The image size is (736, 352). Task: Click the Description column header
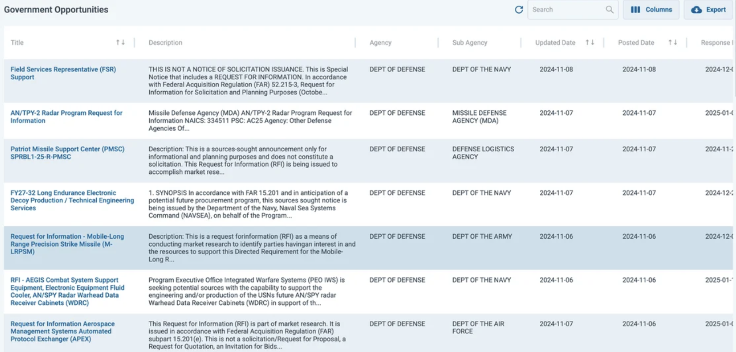coord(165,43)
